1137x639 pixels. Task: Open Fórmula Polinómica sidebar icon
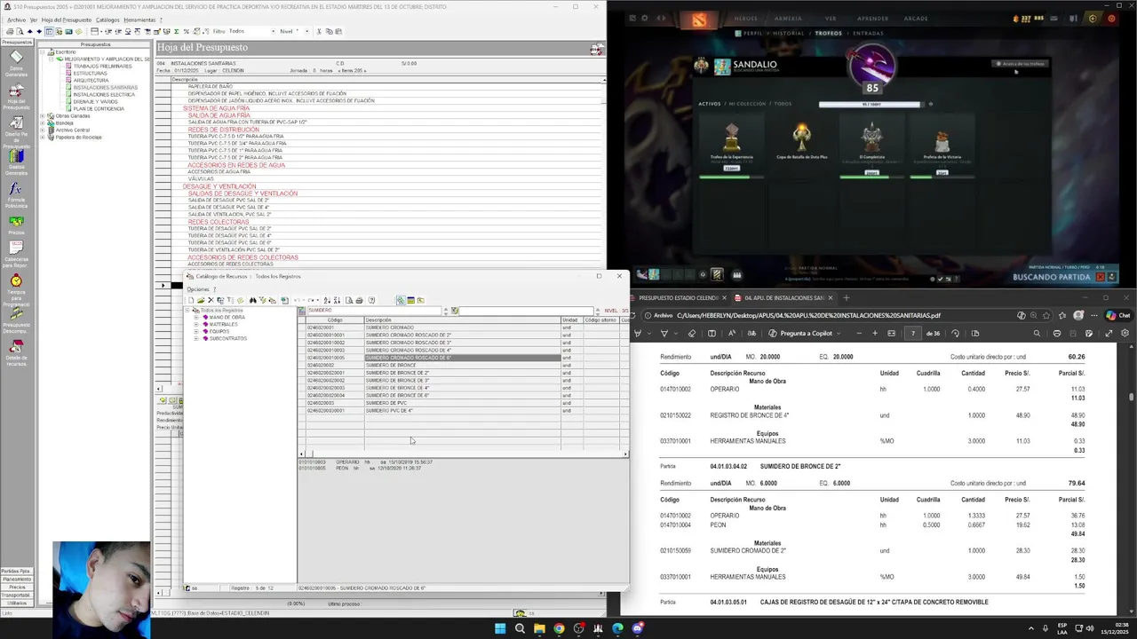pos(16,194)
